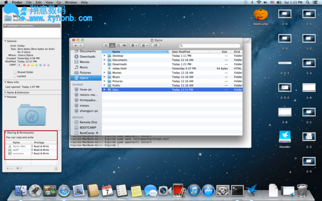Open Spotlight search in menu bar
This screenshot has height=201, width=322.
308,2
